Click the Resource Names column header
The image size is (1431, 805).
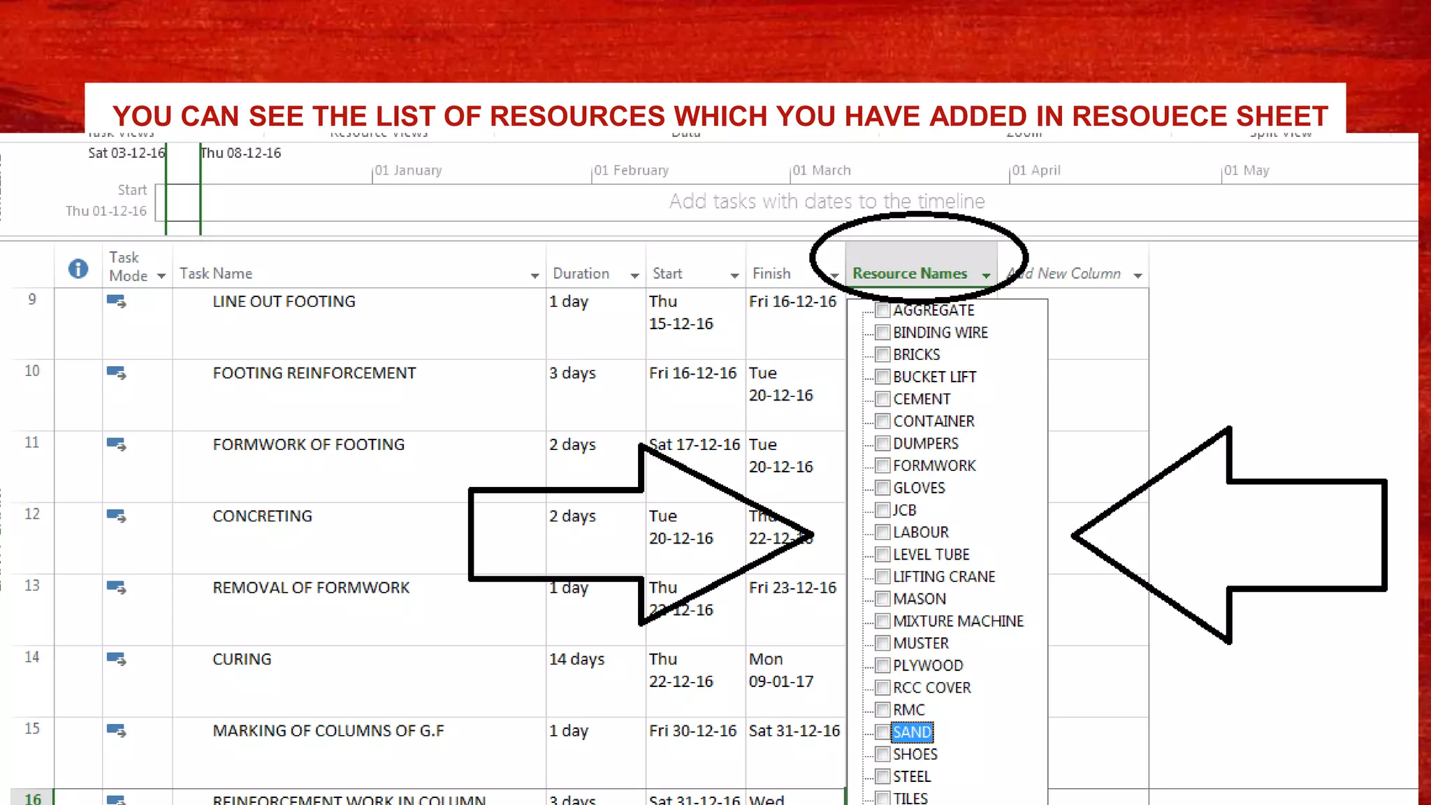(x=921, y=266)
